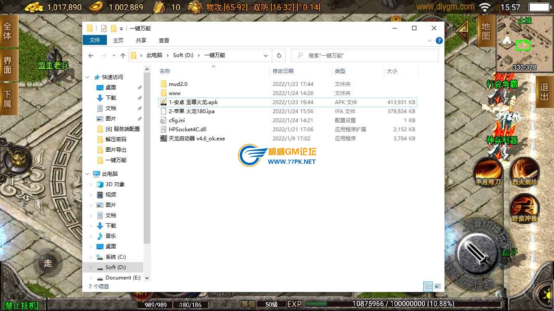This screenshot has width=554, height=311.
Task: Open 下载 under 快速访问
Action: coord(111,98)
